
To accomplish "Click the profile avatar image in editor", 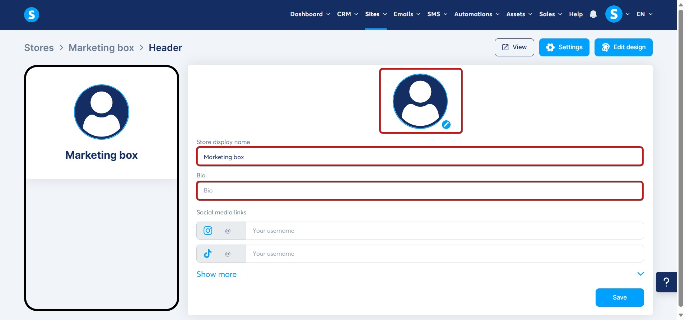I will click(x=420, y=101).
